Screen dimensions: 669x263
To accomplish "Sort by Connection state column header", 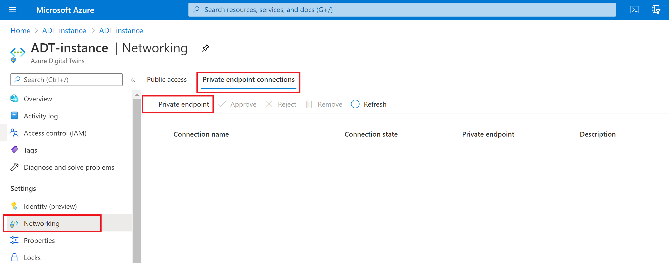I will click(x=371, y=134).
